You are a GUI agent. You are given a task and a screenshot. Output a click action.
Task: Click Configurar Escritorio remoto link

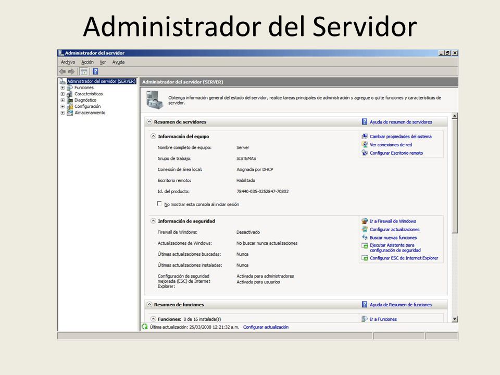coord(396,153)
